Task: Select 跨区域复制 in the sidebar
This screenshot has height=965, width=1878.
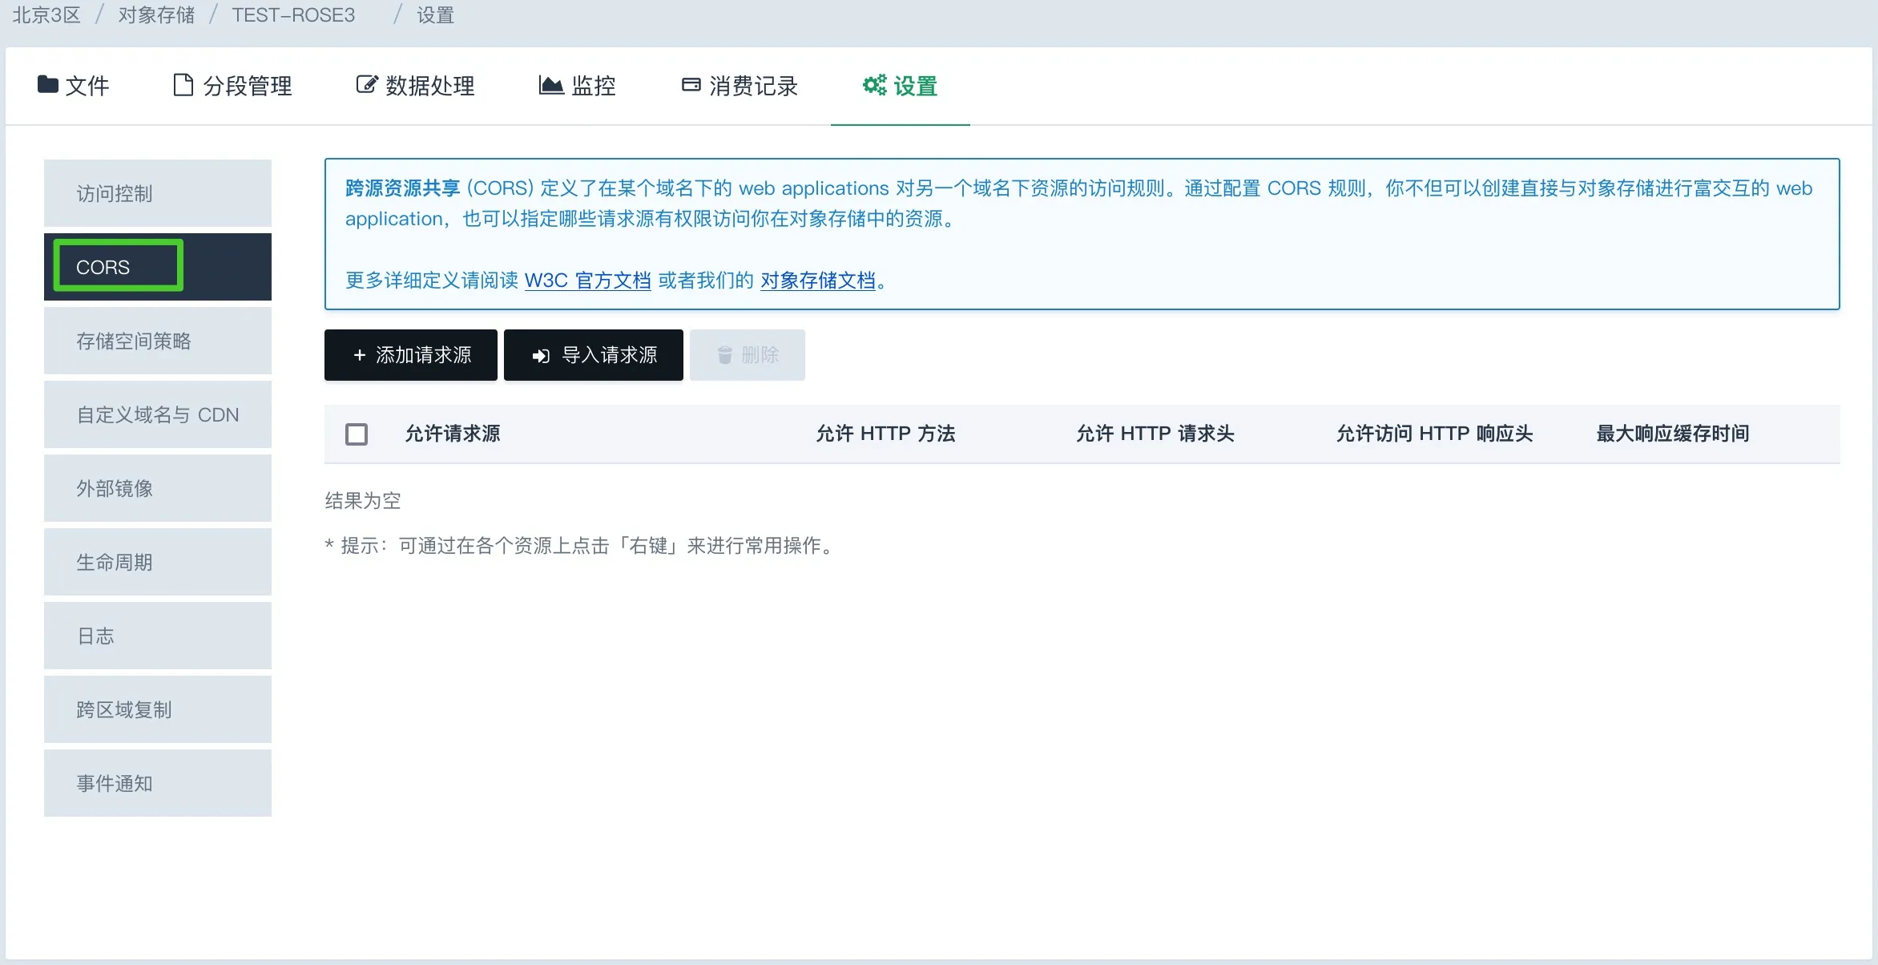Action: [x=157, y=709]
